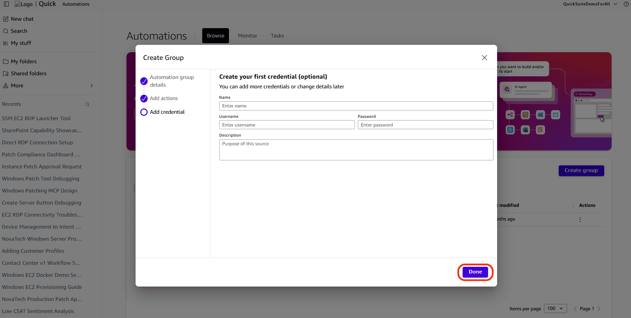This screenshot has width=631, height=318.
Task: Focus the Description text area
Action: (x=356, y=150)
